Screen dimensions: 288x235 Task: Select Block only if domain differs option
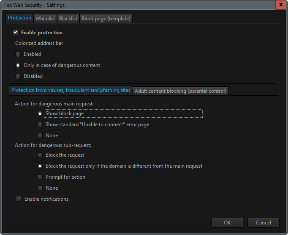coord(40,166)
